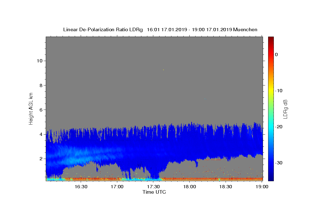Click the 18:00 time tick label

point(190,187)
